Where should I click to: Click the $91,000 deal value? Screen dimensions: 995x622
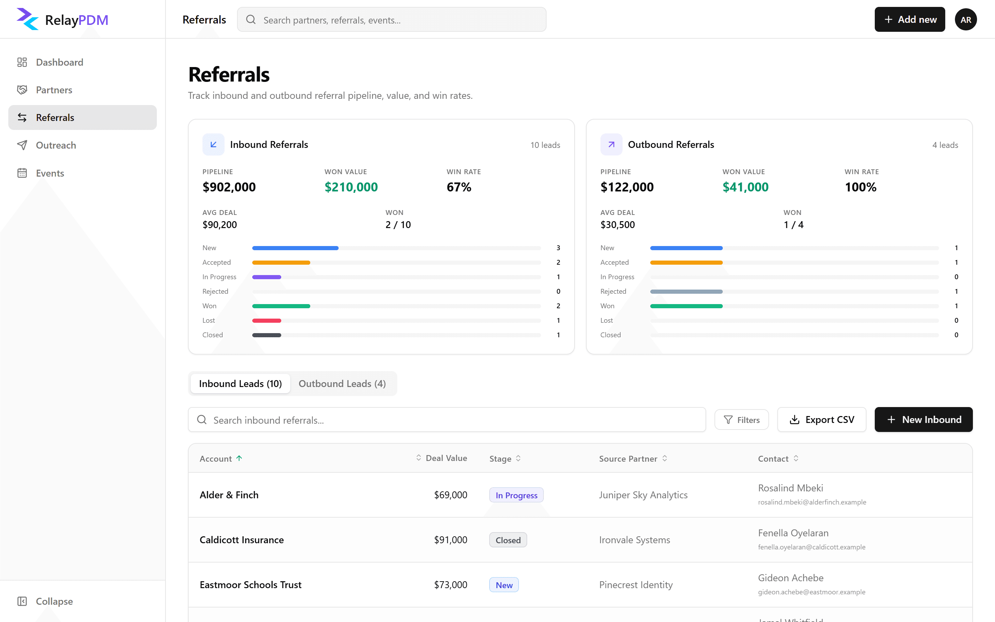pyautogui.click(x=451, y=540)
